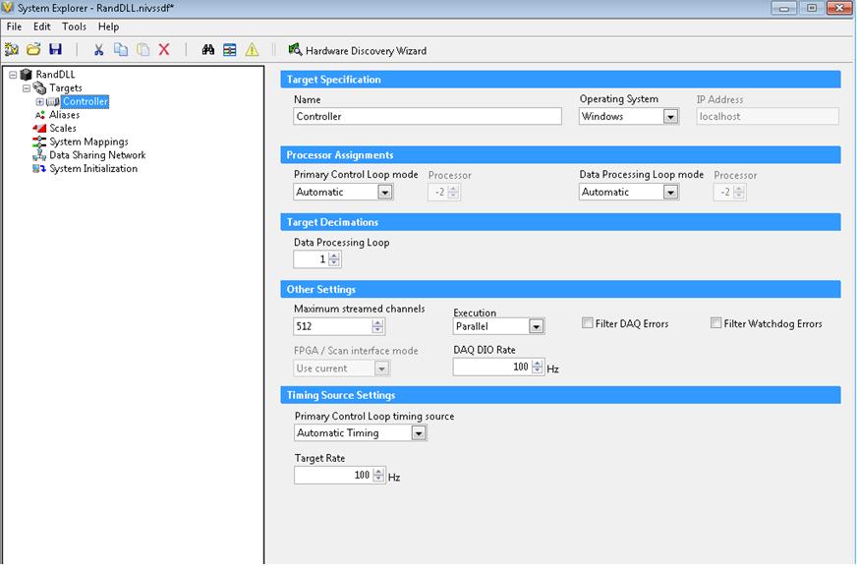The image size is (857, 568).
Task: Click the Copy toolbar icon
Action: coord(121,49)
